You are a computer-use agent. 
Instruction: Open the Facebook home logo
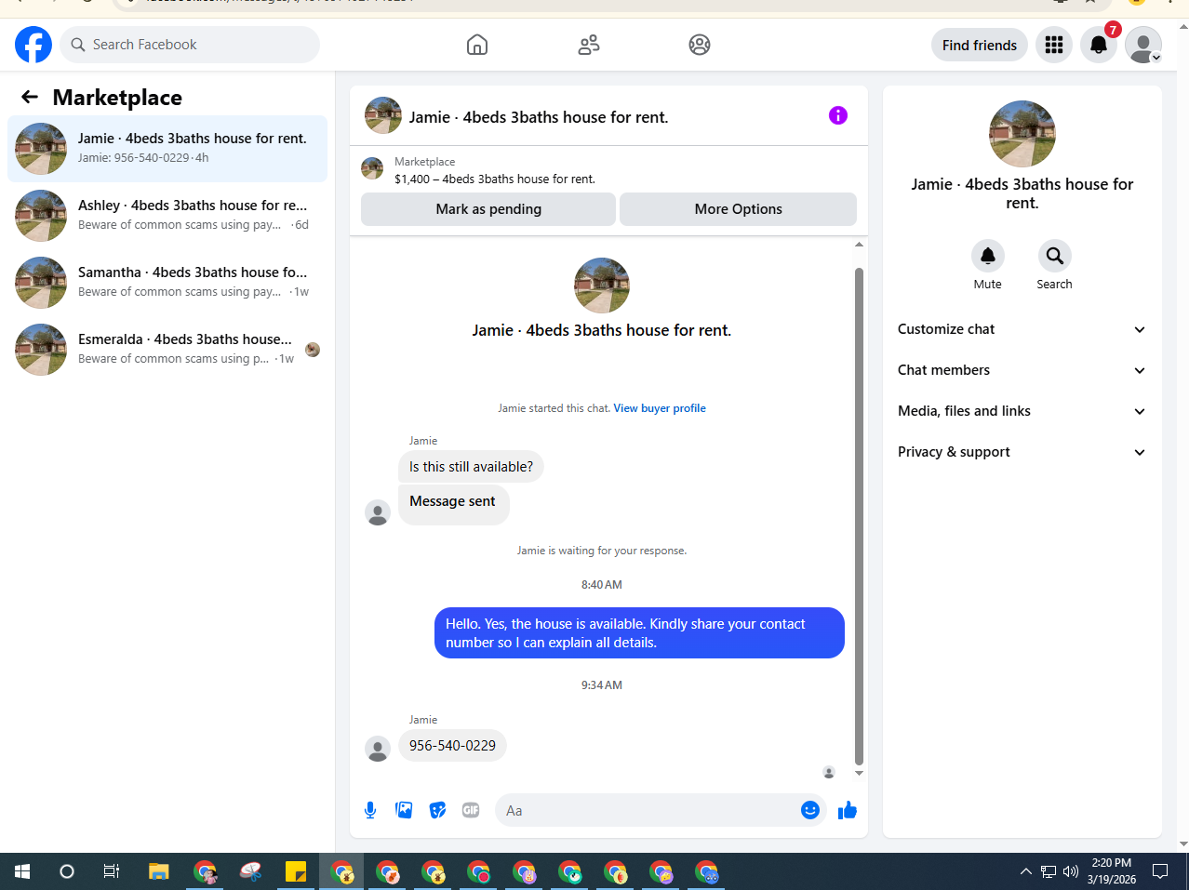click(33, 45)
